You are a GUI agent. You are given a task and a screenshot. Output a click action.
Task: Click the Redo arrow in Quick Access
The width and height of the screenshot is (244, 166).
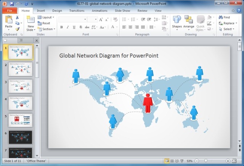pos(26,4)
